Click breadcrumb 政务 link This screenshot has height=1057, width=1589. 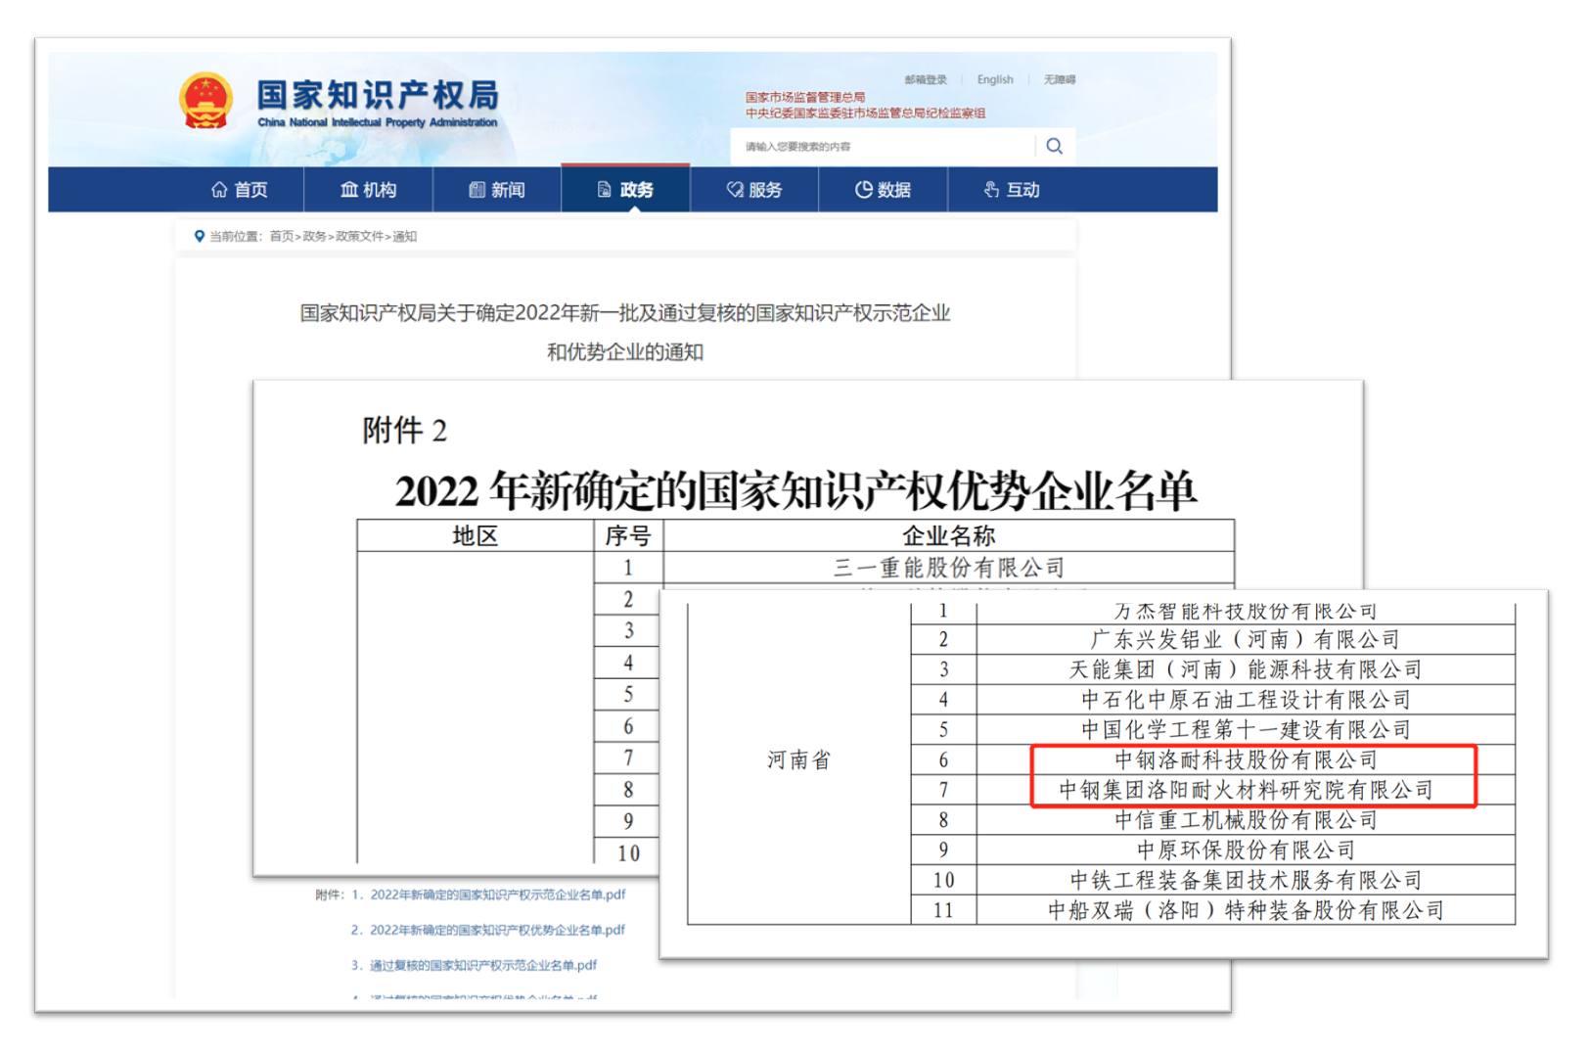pyautogui.click(x=314, y=236)
